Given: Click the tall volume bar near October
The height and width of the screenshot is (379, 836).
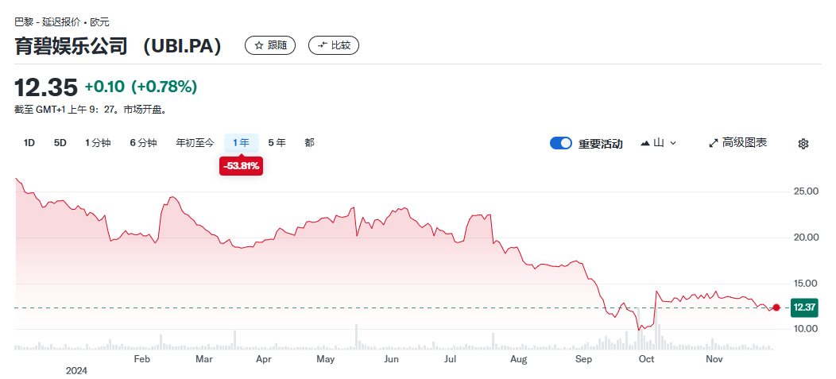Looking at the screenshot, I should [656, 334].
